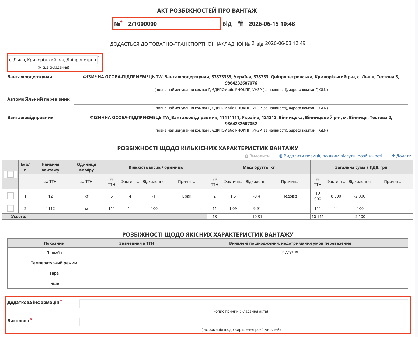
Task: Click the Тара value in TTN cell
Action: coord(137,273)
